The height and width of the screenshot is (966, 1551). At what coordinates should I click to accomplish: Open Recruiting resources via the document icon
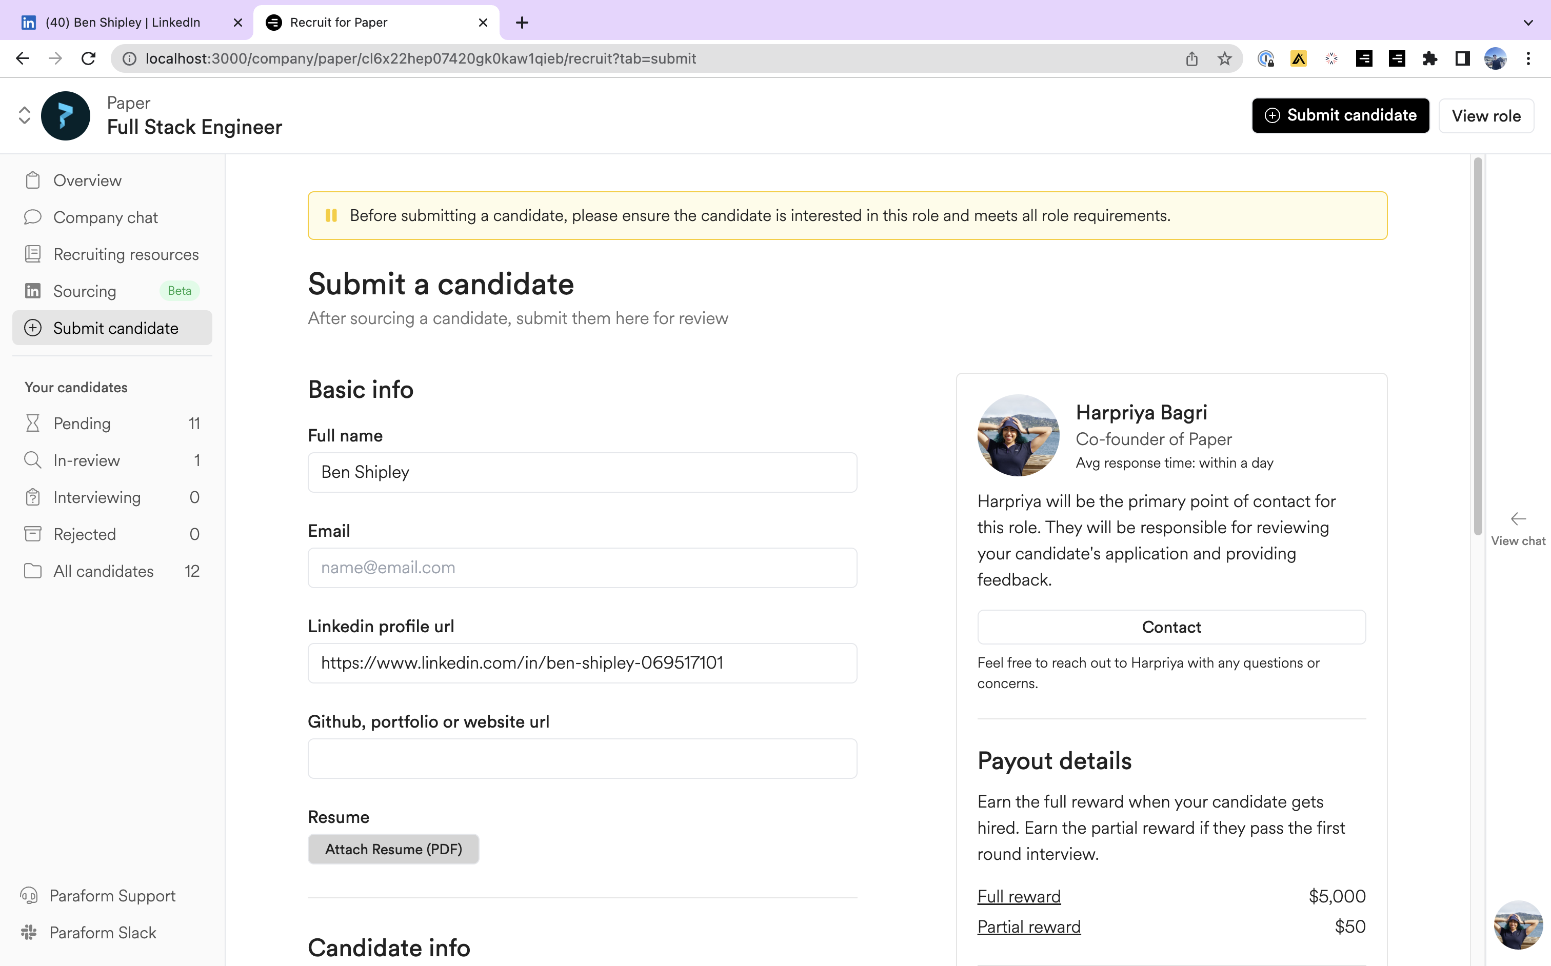33,254
